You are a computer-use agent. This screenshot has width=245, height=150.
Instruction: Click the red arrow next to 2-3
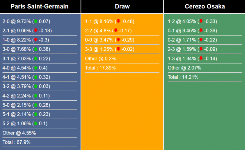[x=201, y=49]
